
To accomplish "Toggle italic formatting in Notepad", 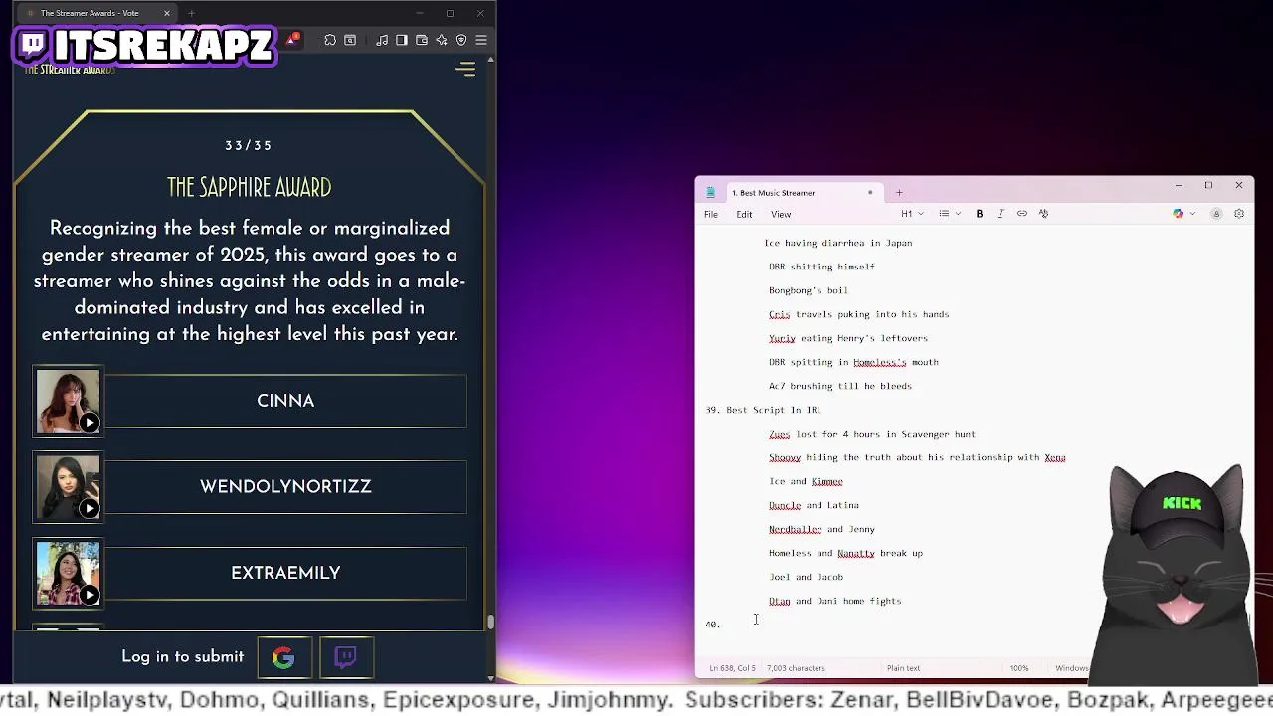I will pos(1000,214).
